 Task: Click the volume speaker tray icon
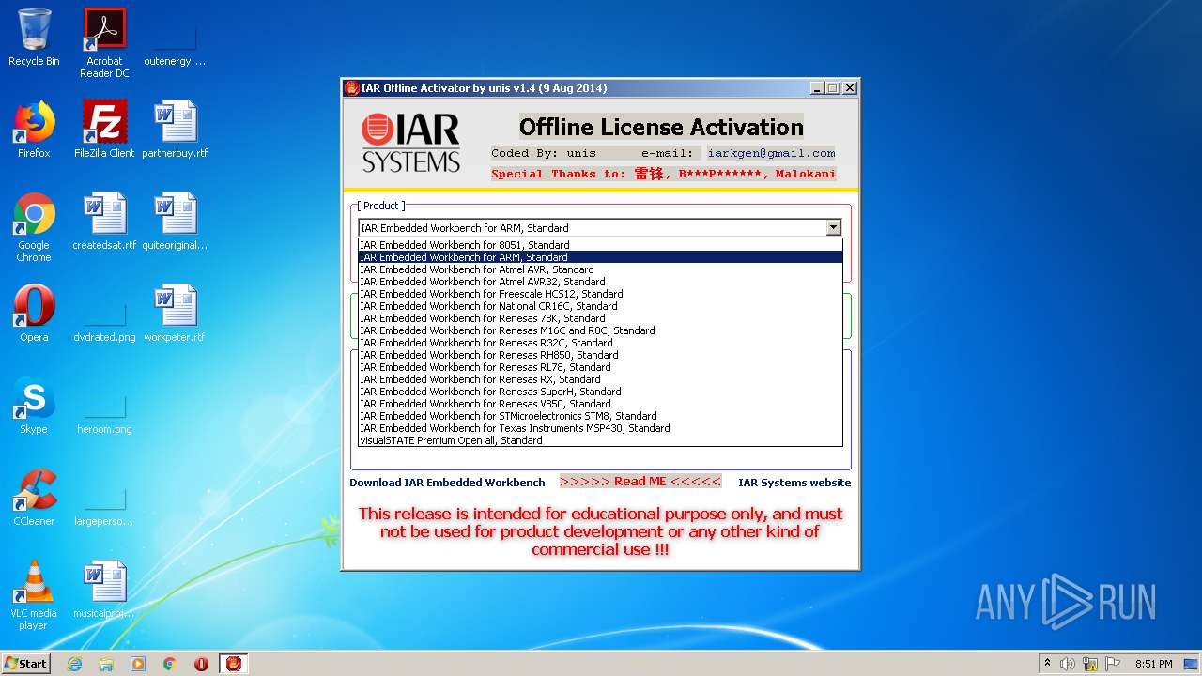(x=1068, y=664)
